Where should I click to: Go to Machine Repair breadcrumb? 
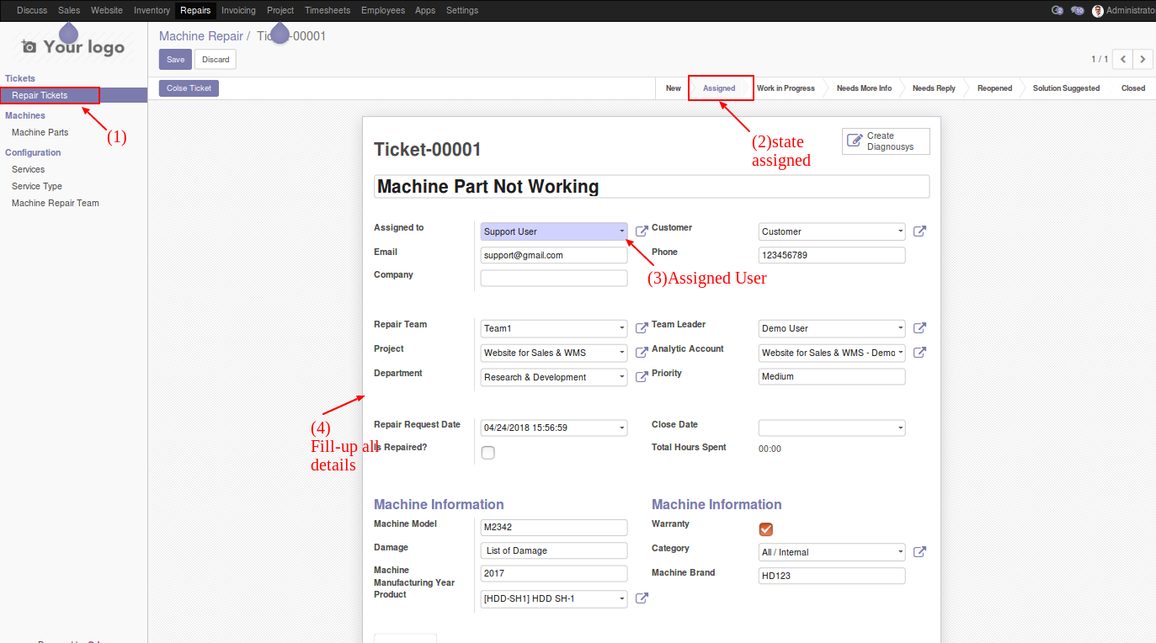coord(200,36)
